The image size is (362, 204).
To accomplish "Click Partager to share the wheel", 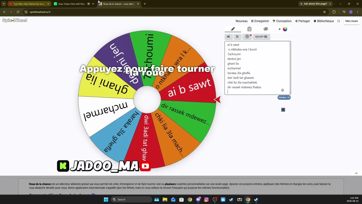I will click(303, 21).
